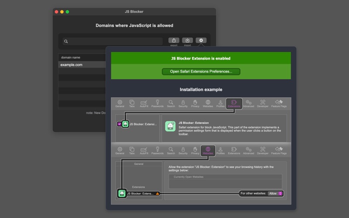The width and height of the screenshot is (349, 218).
Task: Click the 'For other websites:' label
Action: tap(253, 193)
